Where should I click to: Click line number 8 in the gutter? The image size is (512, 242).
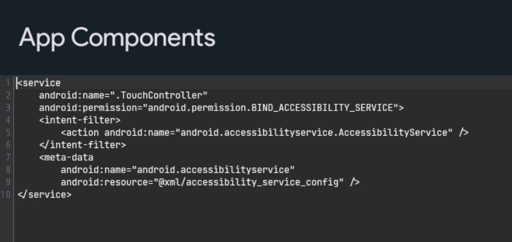(8, 170)
